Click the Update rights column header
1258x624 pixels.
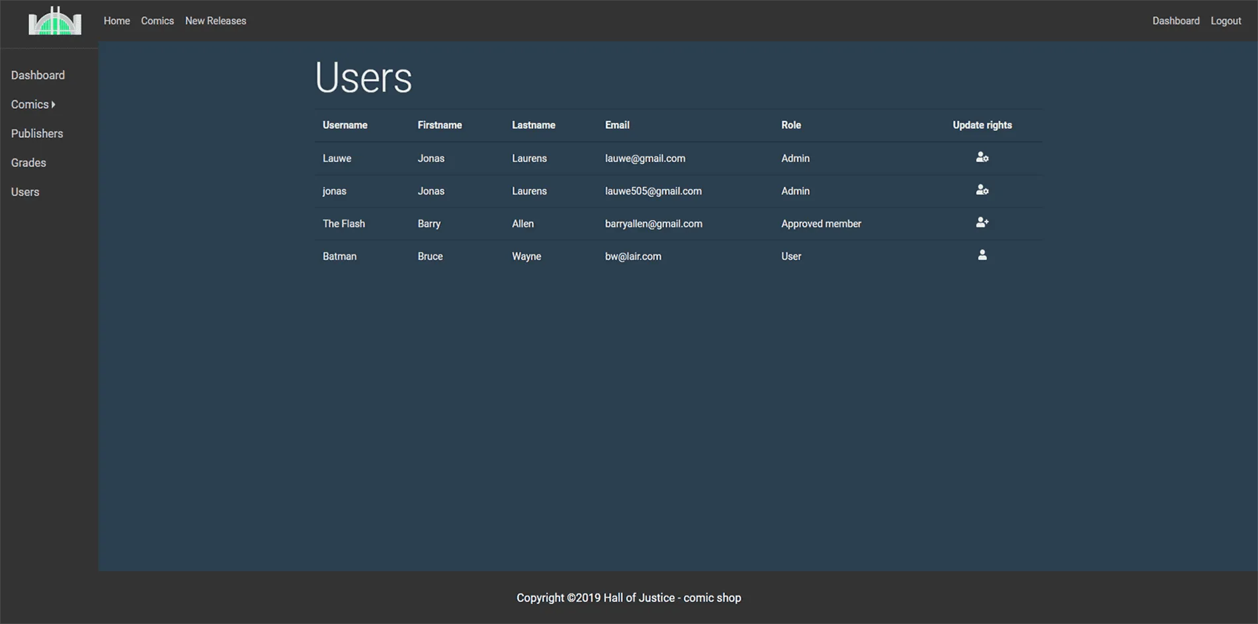[982, 125]
